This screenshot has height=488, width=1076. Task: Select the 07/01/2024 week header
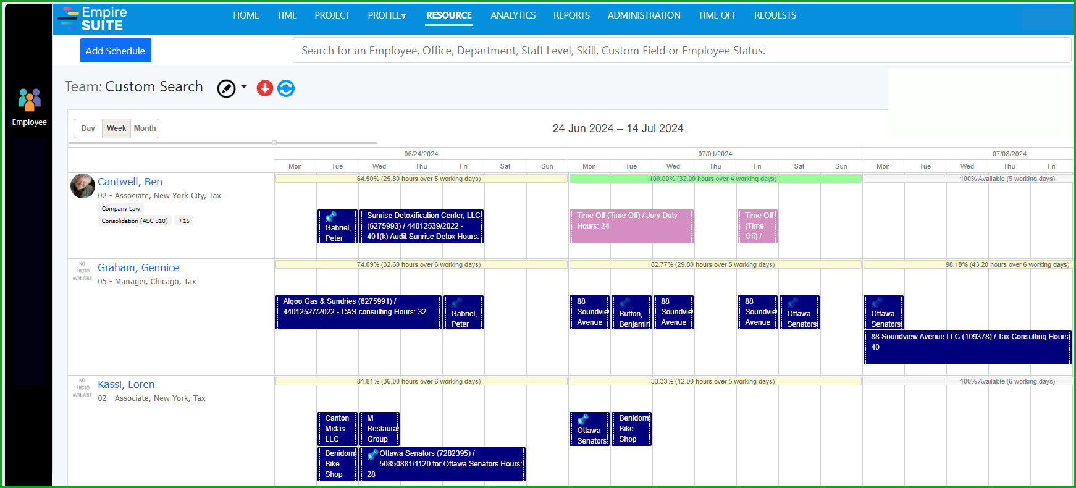(715, 154)
